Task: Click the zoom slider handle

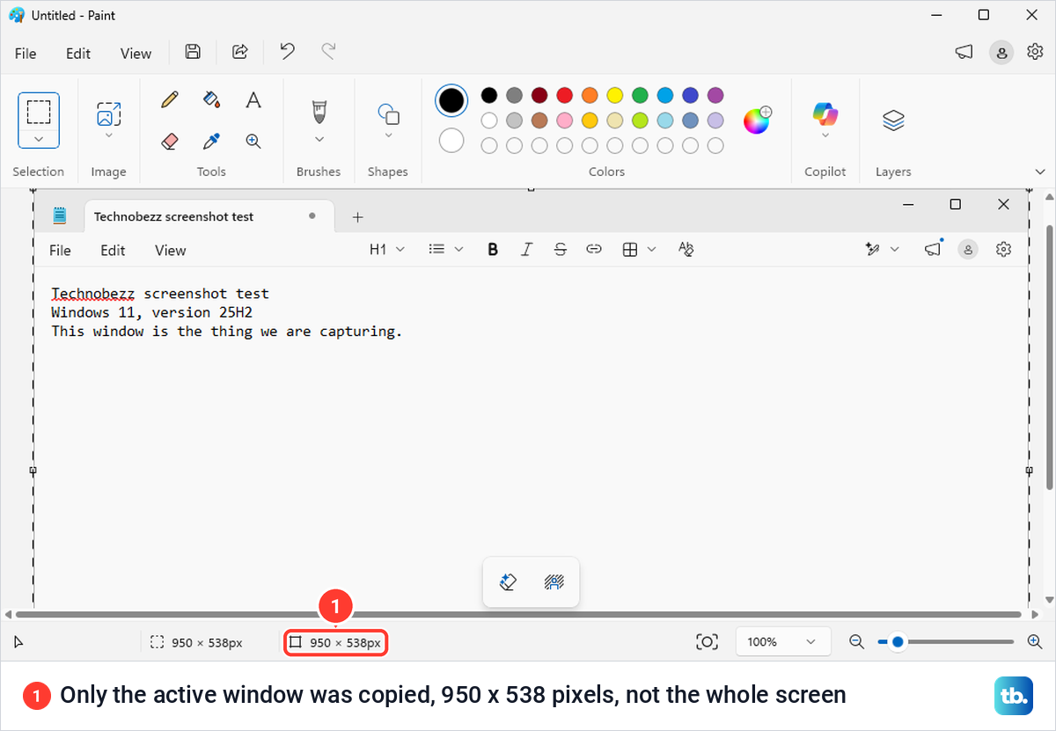Action: (898, 642)
